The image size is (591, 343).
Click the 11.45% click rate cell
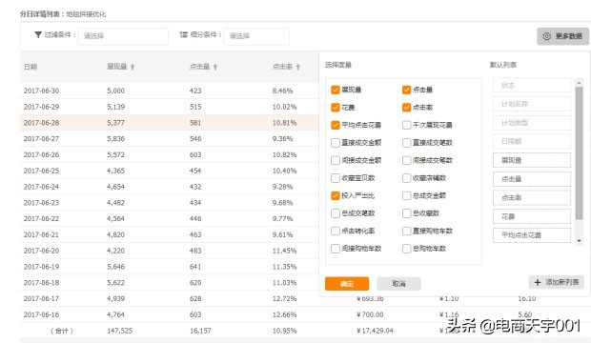[285, 251]
